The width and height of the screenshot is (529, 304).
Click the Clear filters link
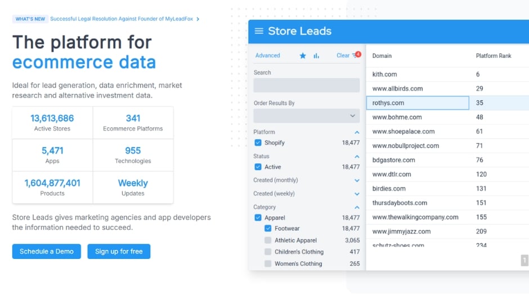343,55
